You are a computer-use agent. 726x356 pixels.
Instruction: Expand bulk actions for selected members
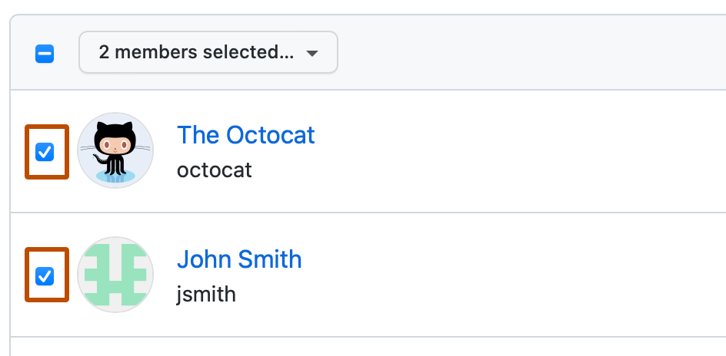click(208, 53)
